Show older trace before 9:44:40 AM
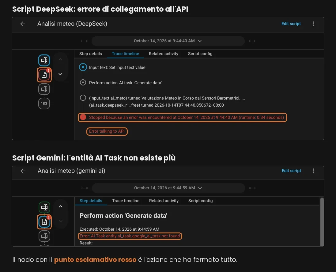This screenshot has width=336, height=272. click(x=84, y=41)
